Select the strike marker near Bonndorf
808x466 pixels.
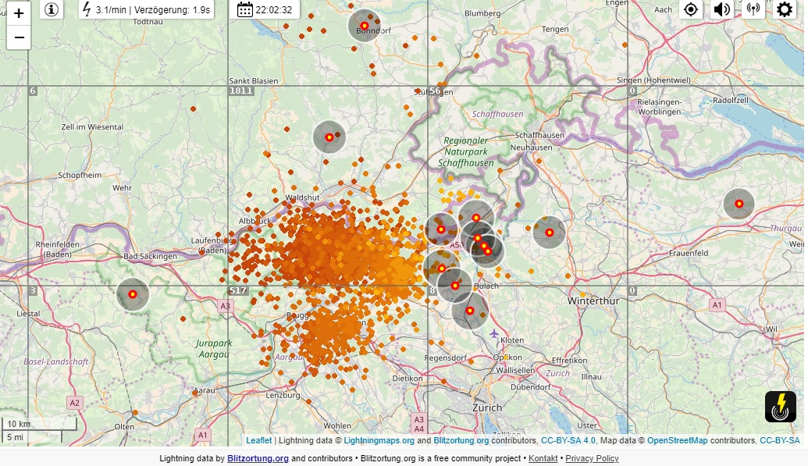tap(365, 26)
